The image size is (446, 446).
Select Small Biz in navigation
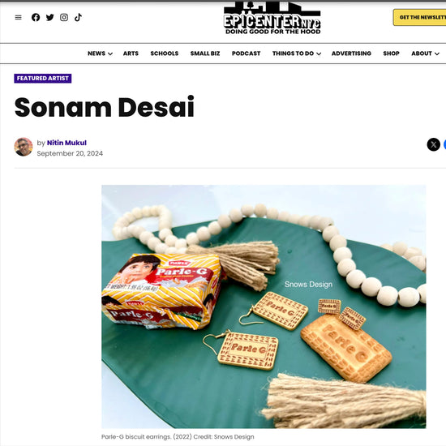point(205,54)
